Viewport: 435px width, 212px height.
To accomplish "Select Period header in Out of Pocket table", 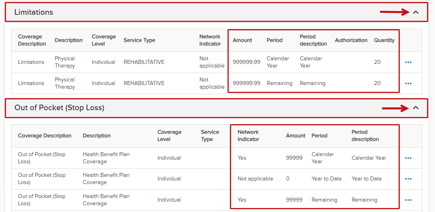I will (319, 135).
